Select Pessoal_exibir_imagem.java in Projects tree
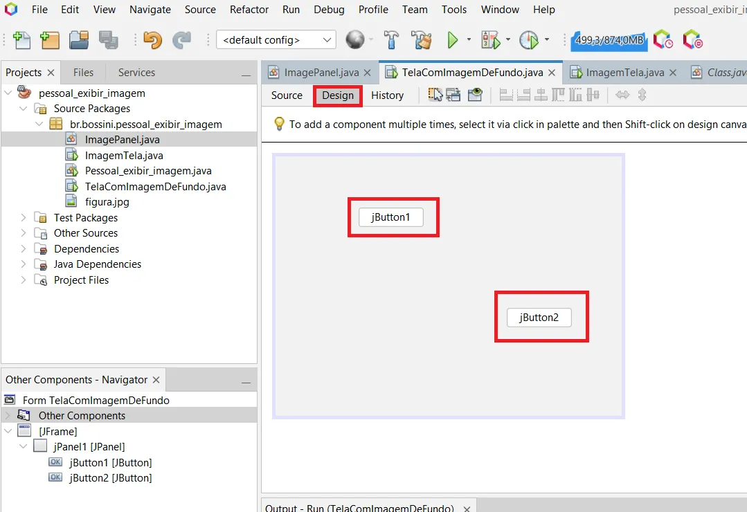The height and width of the screenshot is (512, 747). pyautogui.click(x=148, y=170)
